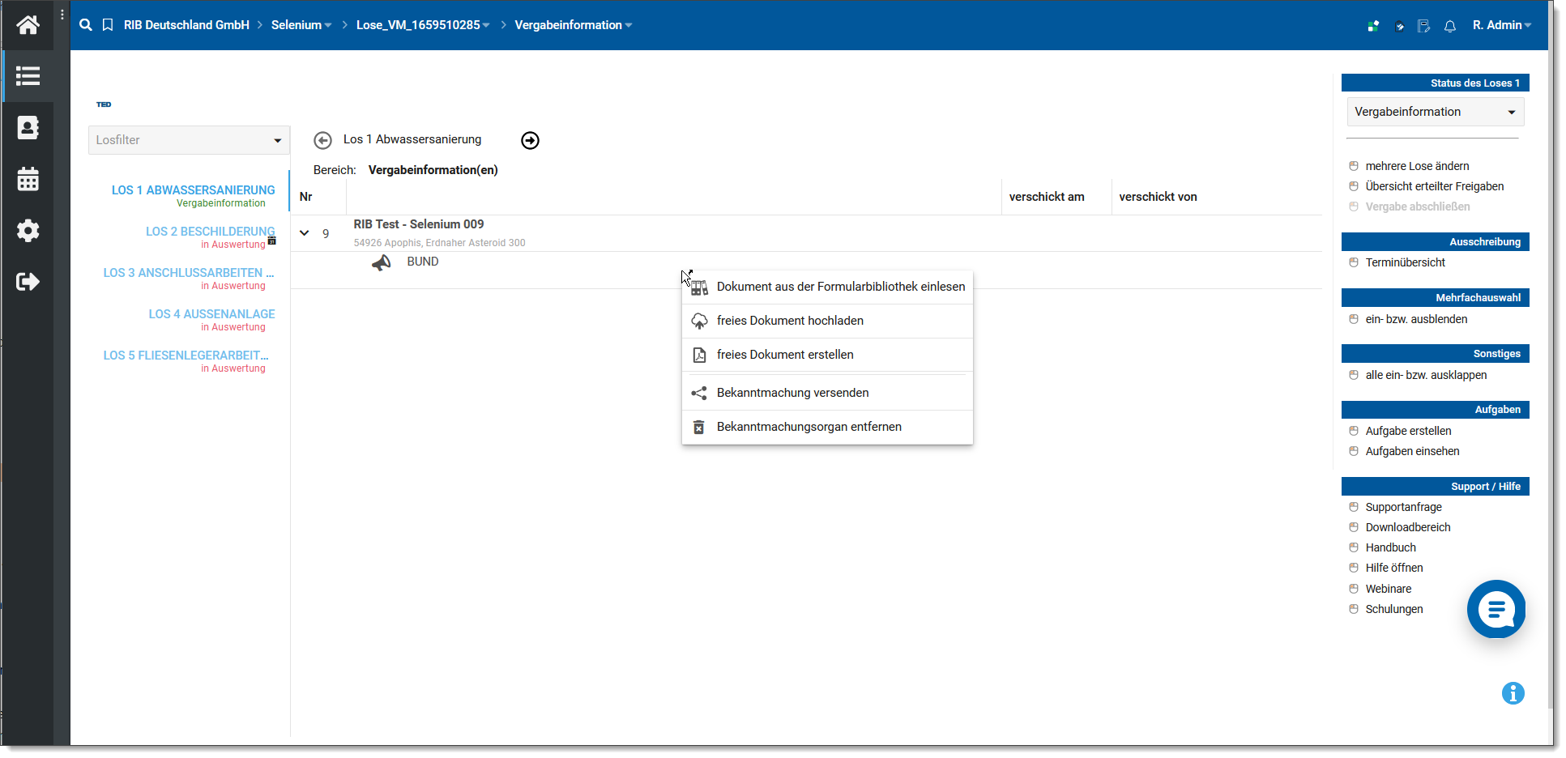Click the verschickt am column header
This screenshot has width=1566, height=758.
tap(1046, 197)
